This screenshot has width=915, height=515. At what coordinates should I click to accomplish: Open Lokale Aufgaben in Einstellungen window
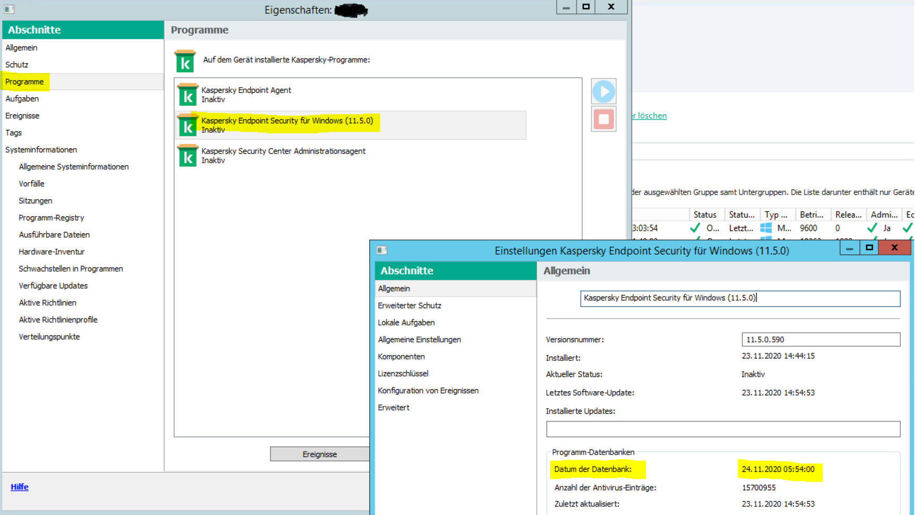pos(406,323)
